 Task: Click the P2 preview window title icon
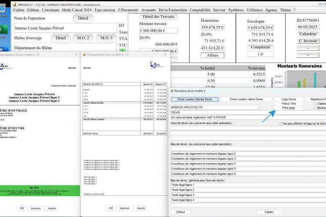(84, 55)
